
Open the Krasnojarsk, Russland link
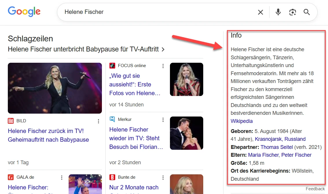point(280,139)
